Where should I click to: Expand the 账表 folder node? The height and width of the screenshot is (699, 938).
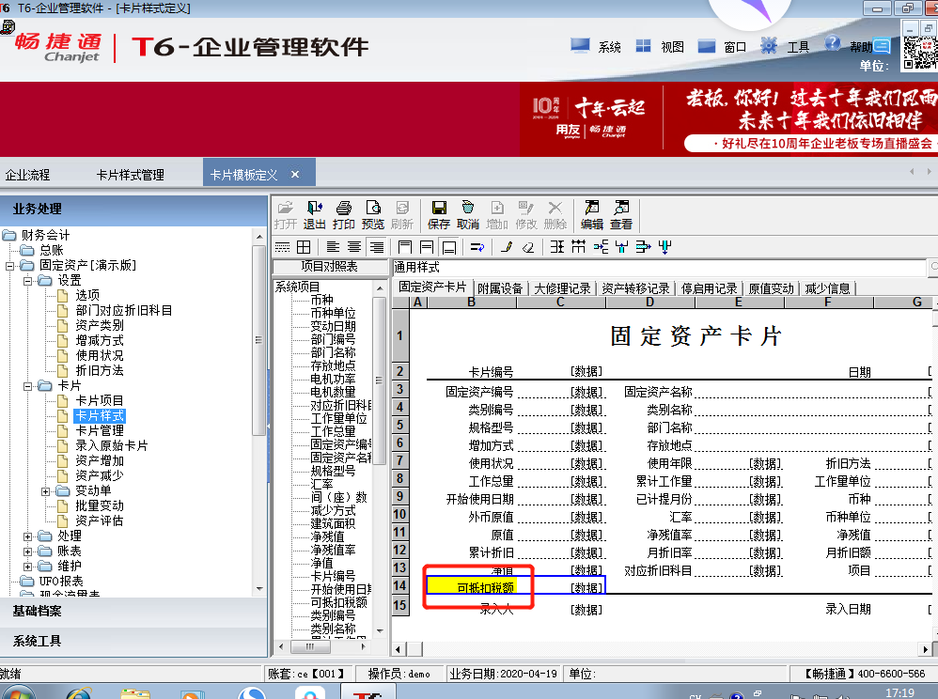27,551
